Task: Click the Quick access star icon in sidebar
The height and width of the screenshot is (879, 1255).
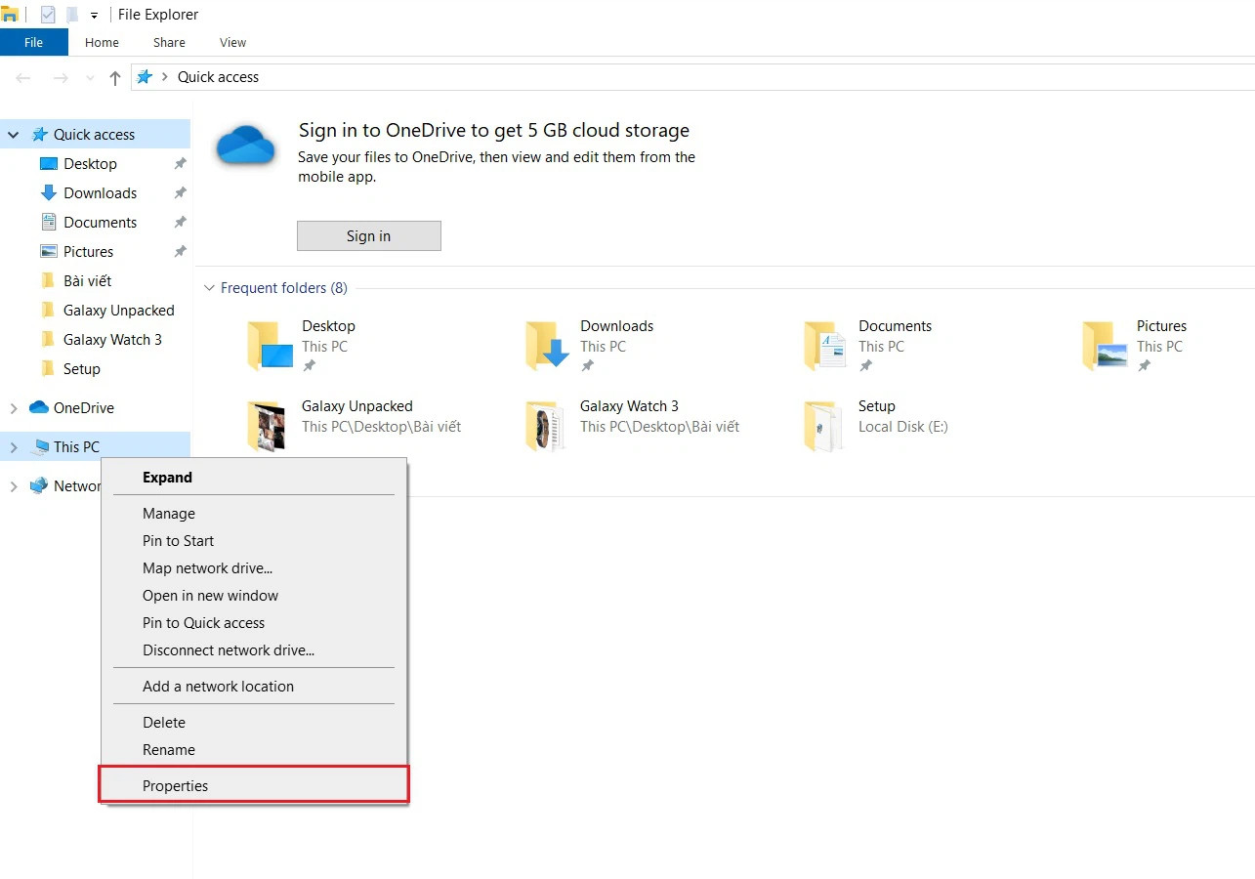Action: (x=39, y=135)
